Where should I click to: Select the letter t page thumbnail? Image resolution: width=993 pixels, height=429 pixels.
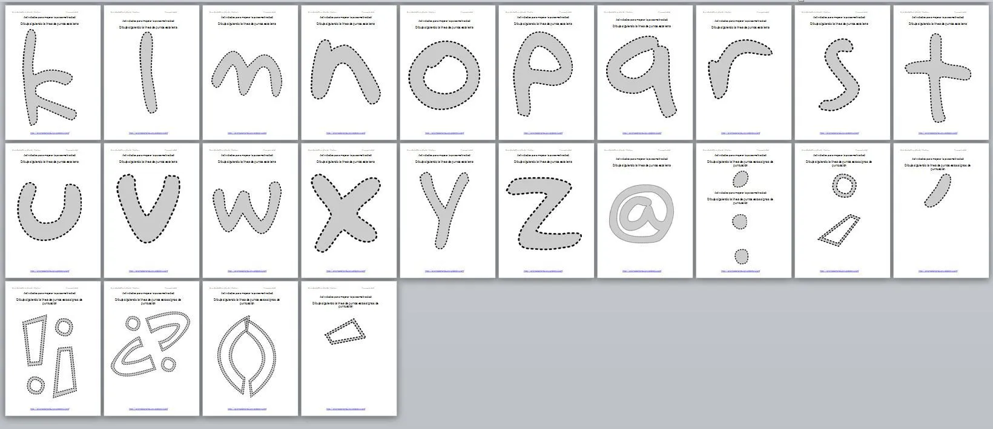point(940,73)
